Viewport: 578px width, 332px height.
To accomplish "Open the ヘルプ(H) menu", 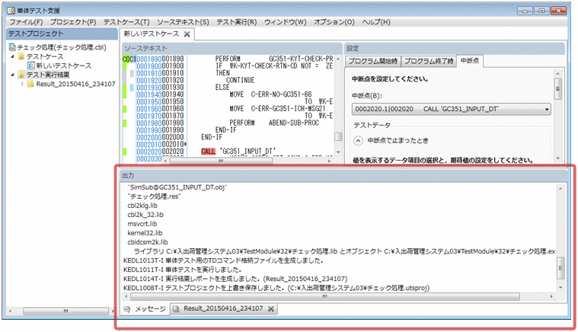I will pos(376,22).
